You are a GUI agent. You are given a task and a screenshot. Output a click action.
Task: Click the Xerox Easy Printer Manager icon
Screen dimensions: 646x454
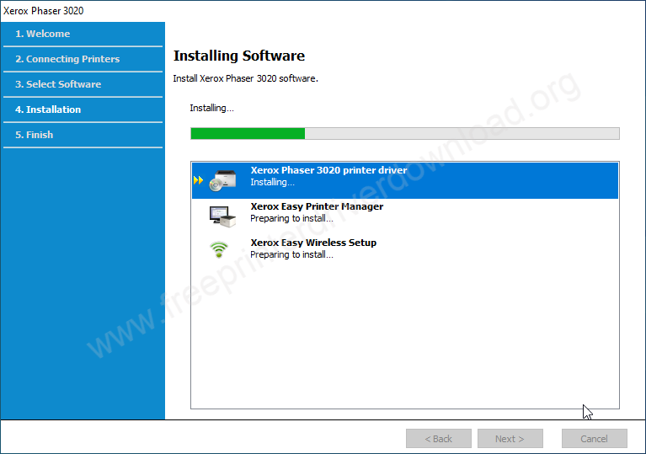click(223, 216)
